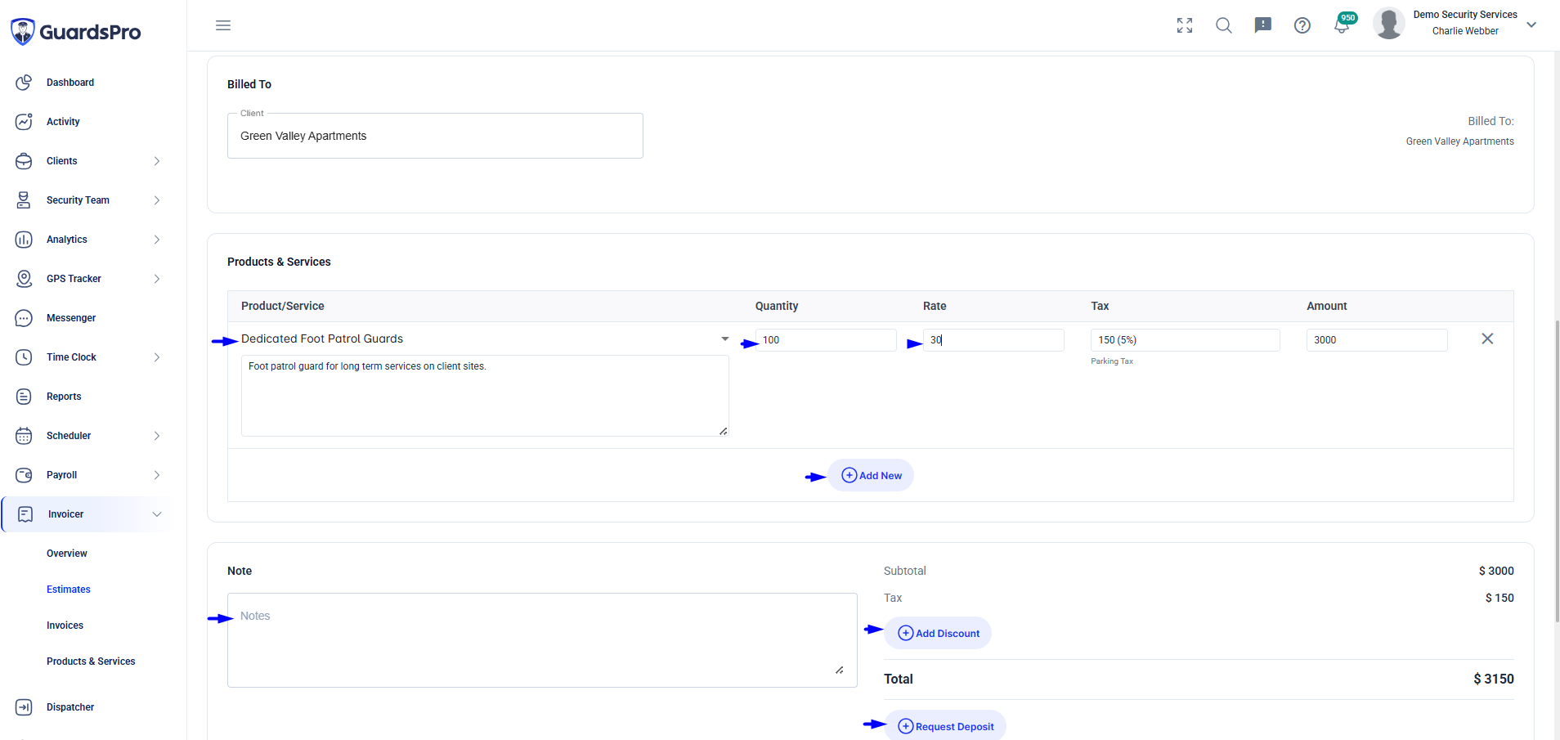1560x740 pixels.
Task: Toggle the hamburger sidebar menu
Action: (223, 25)
